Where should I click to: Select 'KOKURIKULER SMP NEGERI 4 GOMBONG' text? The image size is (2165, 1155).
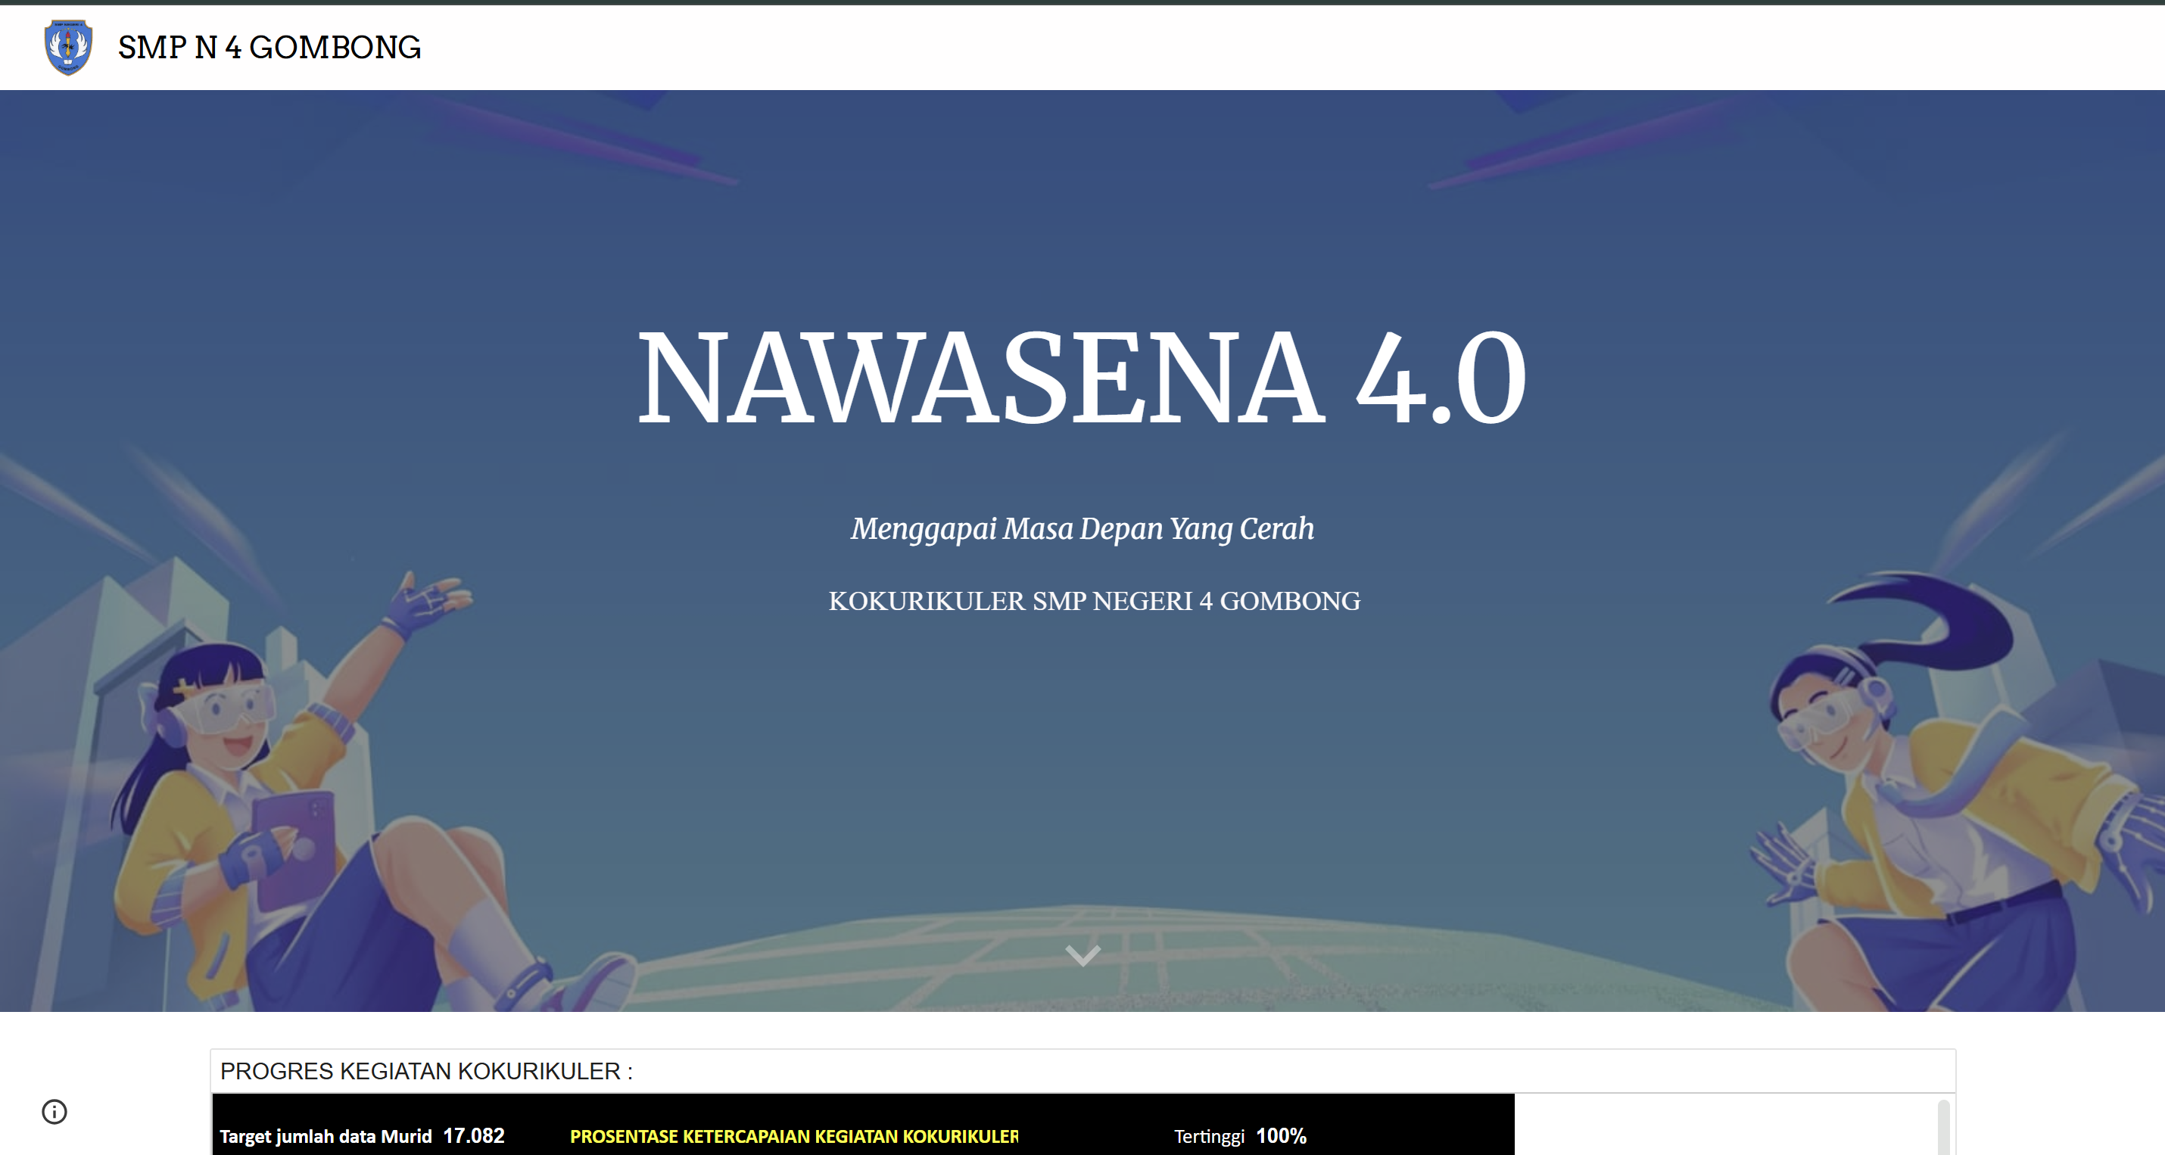coord(1095,601)
